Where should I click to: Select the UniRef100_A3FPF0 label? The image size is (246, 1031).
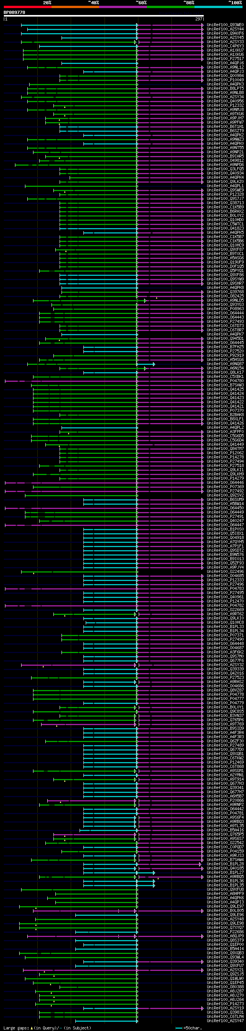(225, 432)
